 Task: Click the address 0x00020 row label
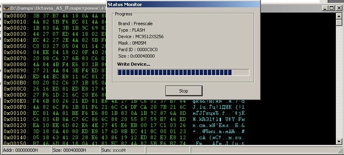click(16, 28)
